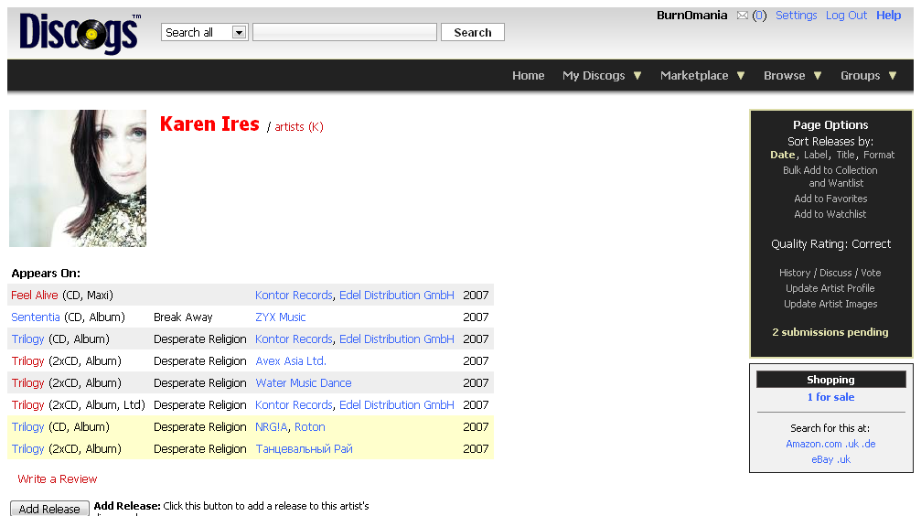Select Quality Rating: Correct text

tap(830, 244)
